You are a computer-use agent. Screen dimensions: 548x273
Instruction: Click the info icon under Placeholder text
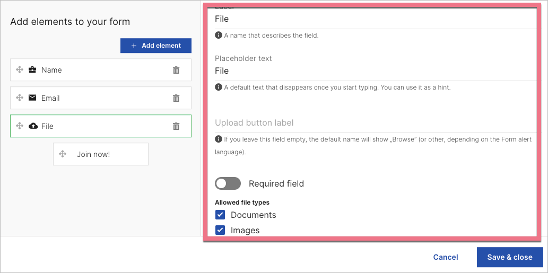(x=218, y=87)
